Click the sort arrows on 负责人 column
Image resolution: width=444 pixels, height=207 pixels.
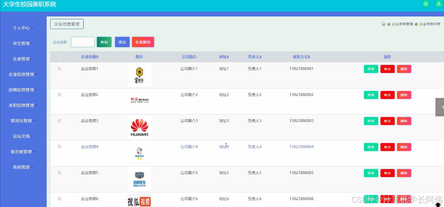pyautogui.click(x=260, y=57)
